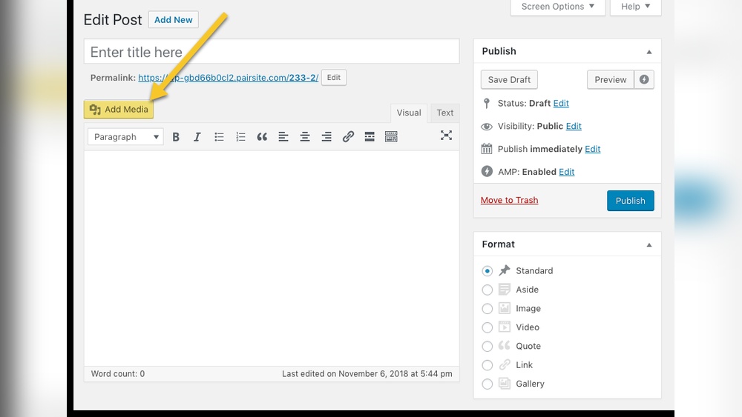
Task: Collapse the Format panel
Action: (649, 244)
